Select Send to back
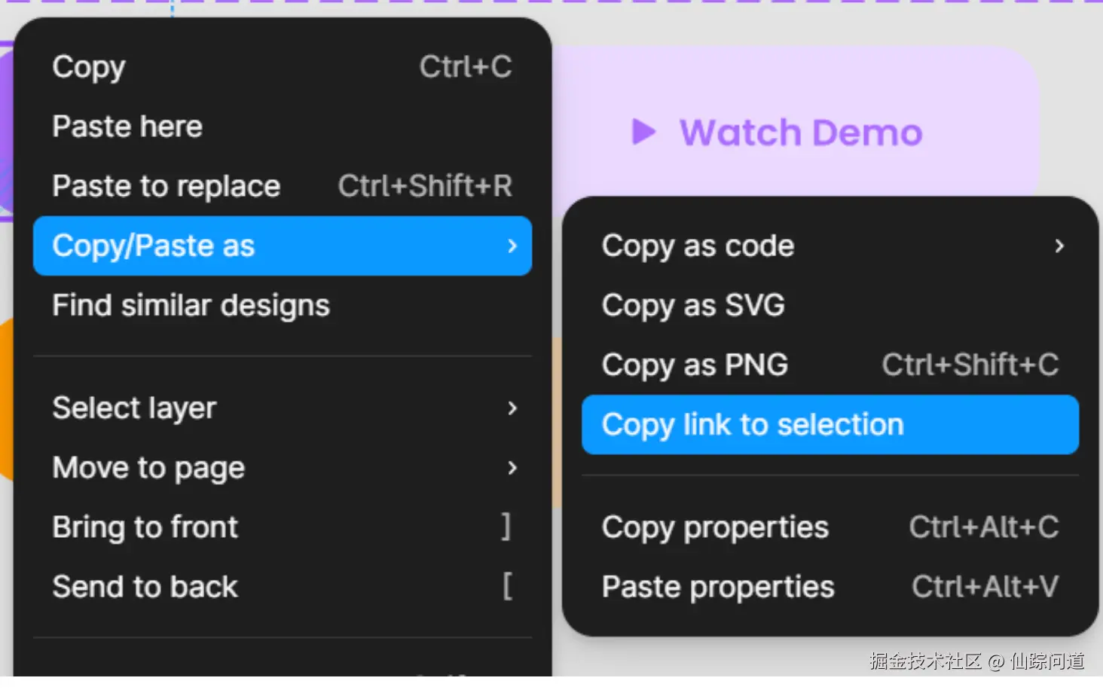Screen dimensions: 1103x690 click(x=283, y=587)
